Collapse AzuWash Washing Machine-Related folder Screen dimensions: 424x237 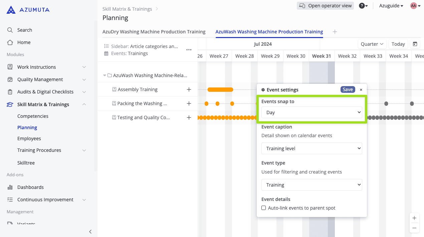click(x=105, y=75)
